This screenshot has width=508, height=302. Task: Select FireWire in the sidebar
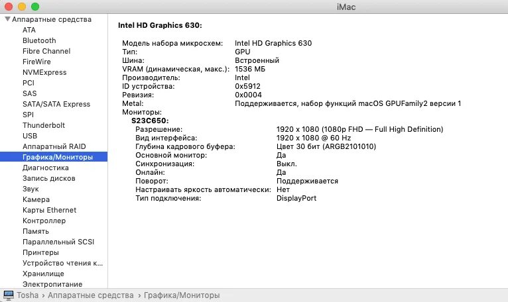[36, 62]
